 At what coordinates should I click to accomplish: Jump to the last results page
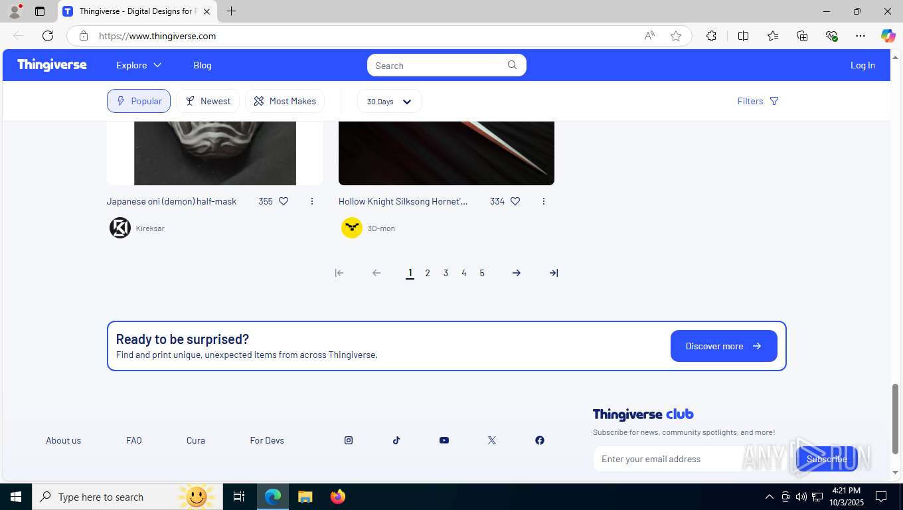pyautogui.click(x=554, y=273)
